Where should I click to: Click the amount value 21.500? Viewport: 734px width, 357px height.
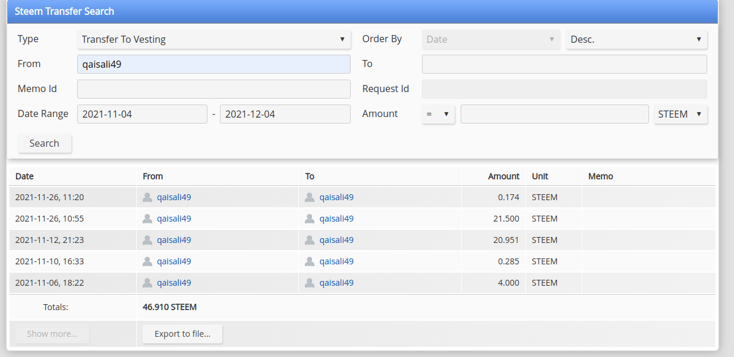pos(506,219)
